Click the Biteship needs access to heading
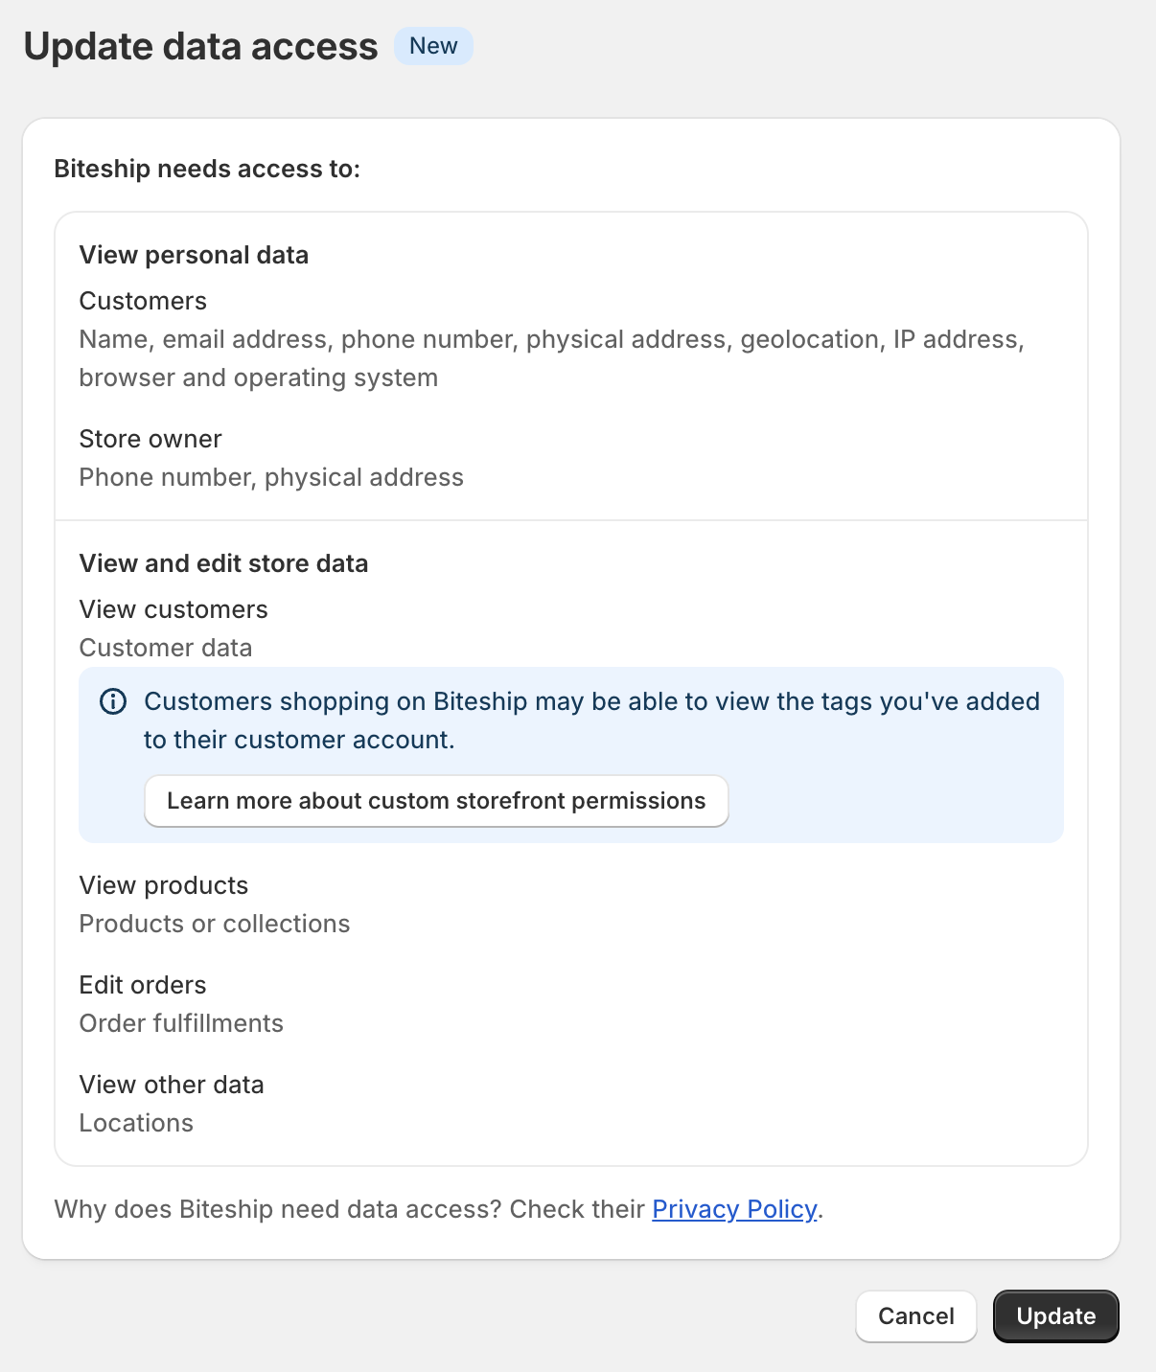This screenshot has height=1372, width=1156. click(x=207, y=169)
